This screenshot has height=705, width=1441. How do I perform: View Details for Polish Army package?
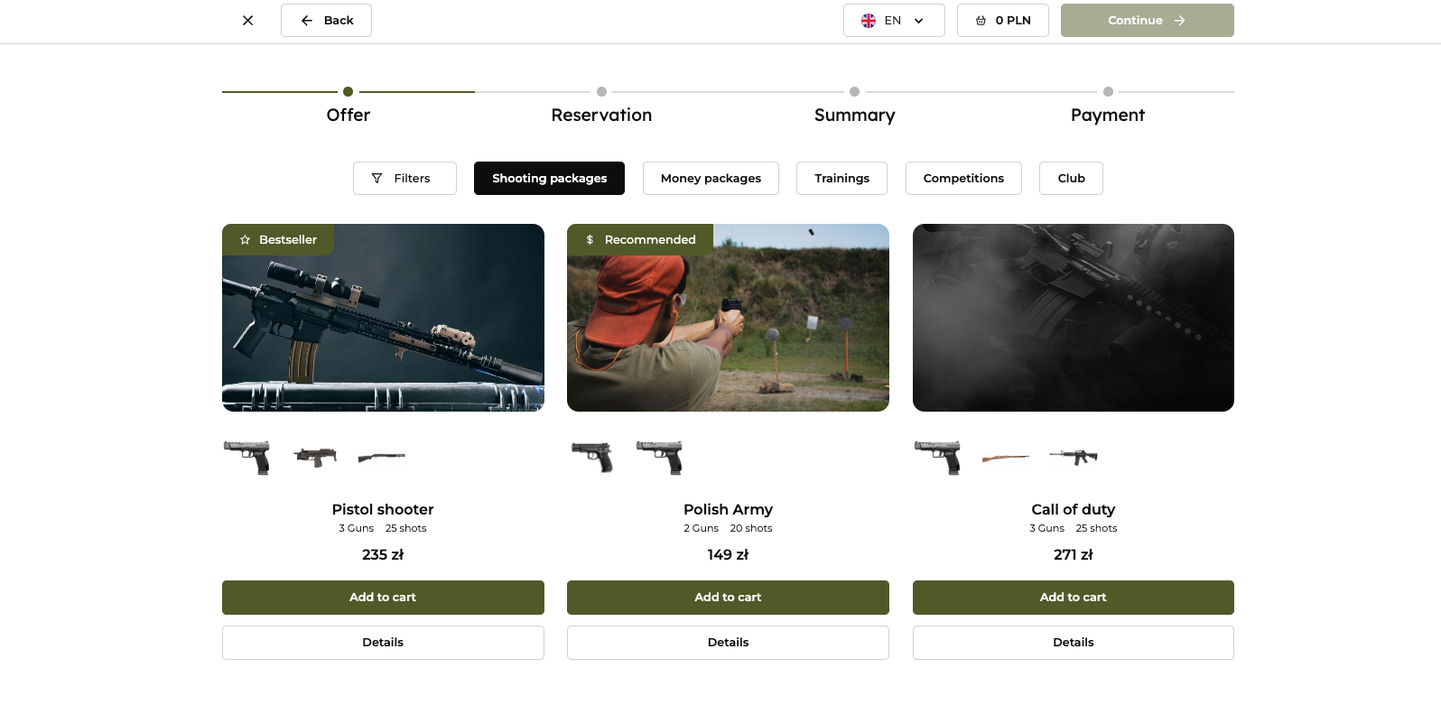(728, 643)
